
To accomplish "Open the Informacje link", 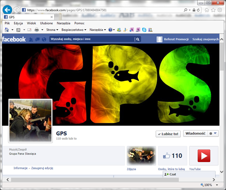I will (20, 168).
